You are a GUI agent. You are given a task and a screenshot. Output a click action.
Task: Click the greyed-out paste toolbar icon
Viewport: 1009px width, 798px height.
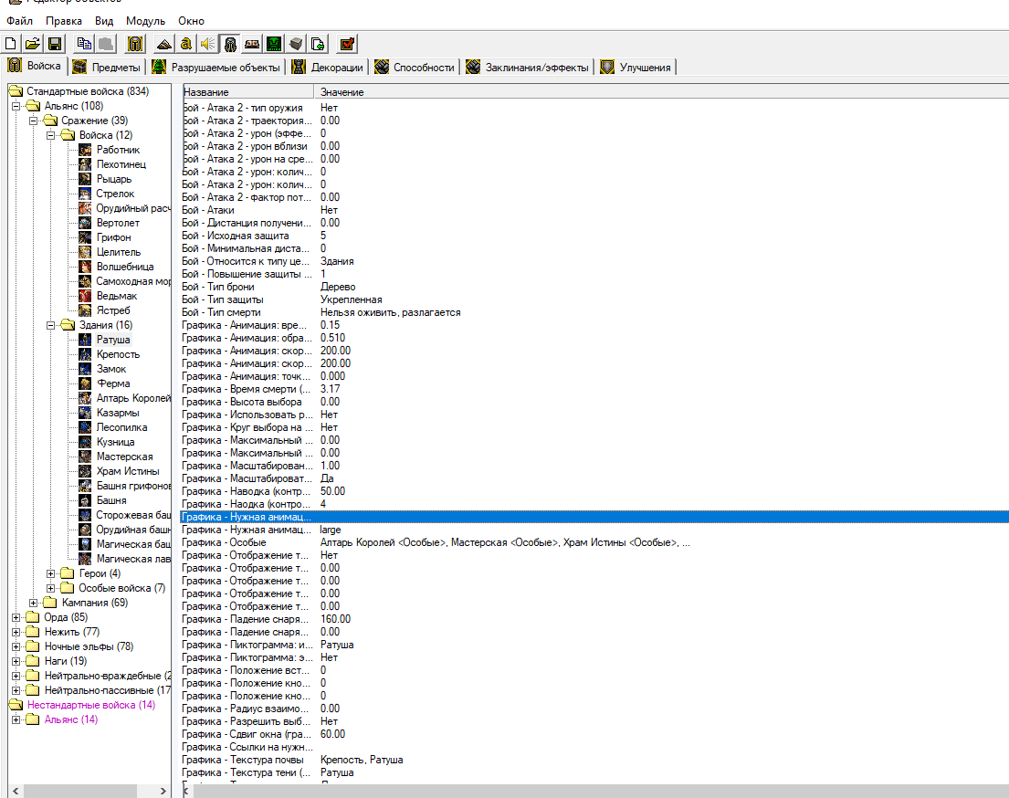[x=106, y=44]
